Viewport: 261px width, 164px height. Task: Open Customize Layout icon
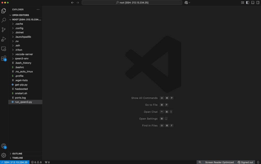click(x=243, y=3)
